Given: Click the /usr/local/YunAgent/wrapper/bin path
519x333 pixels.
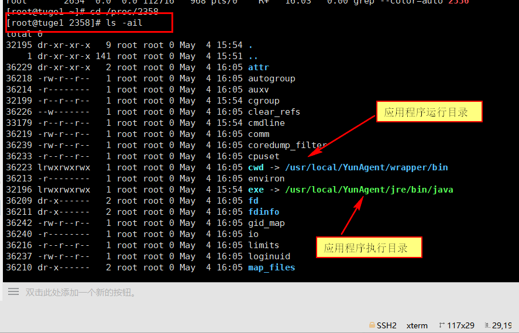Looking at the screenshot, I should click(366, 167).
